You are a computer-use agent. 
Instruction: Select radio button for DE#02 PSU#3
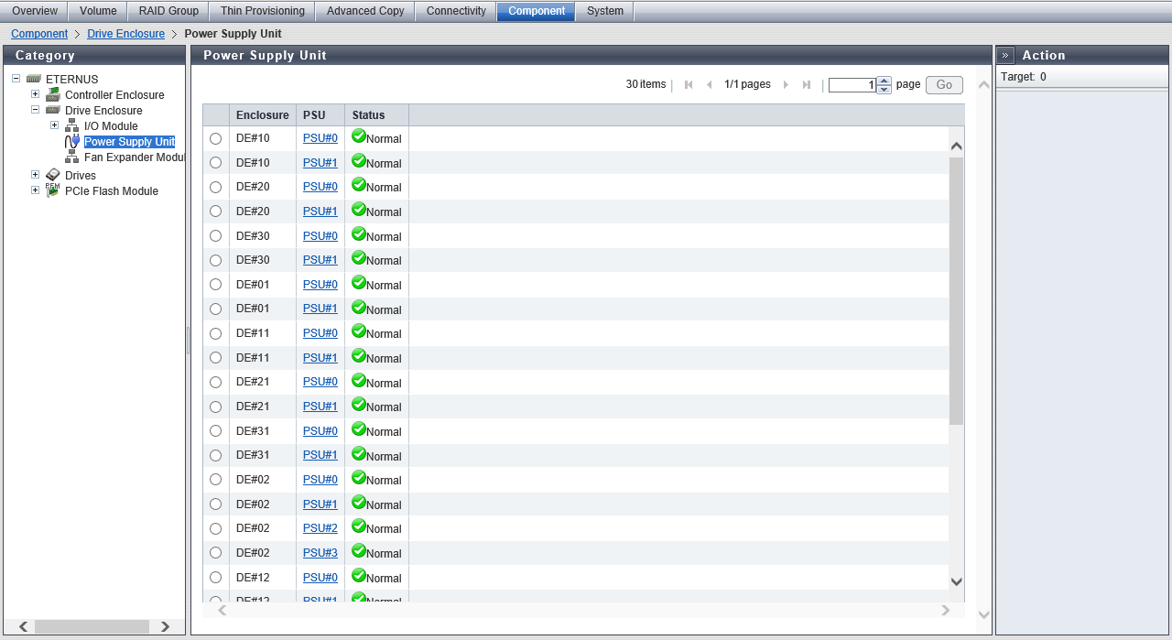[x=216, y=553]
